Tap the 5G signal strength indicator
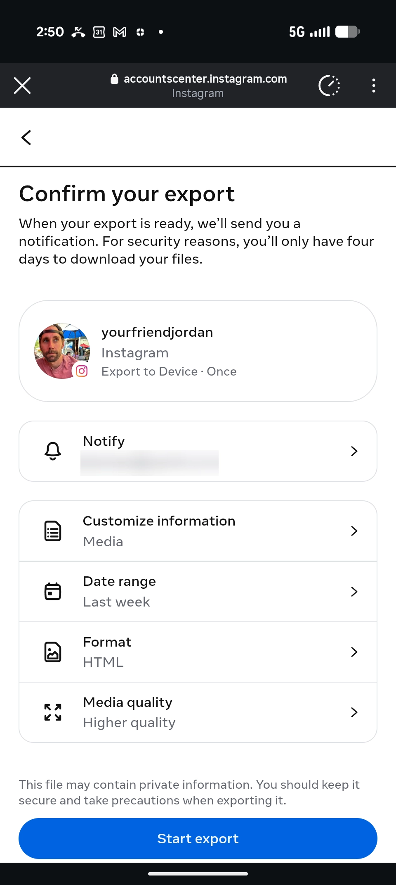This screenshot has width=396, height=885. tap(309, 32)
